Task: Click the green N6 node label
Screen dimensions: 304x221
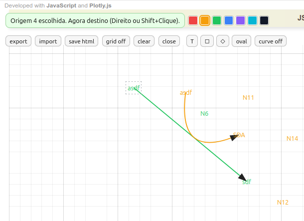Action: coord(204,114)
